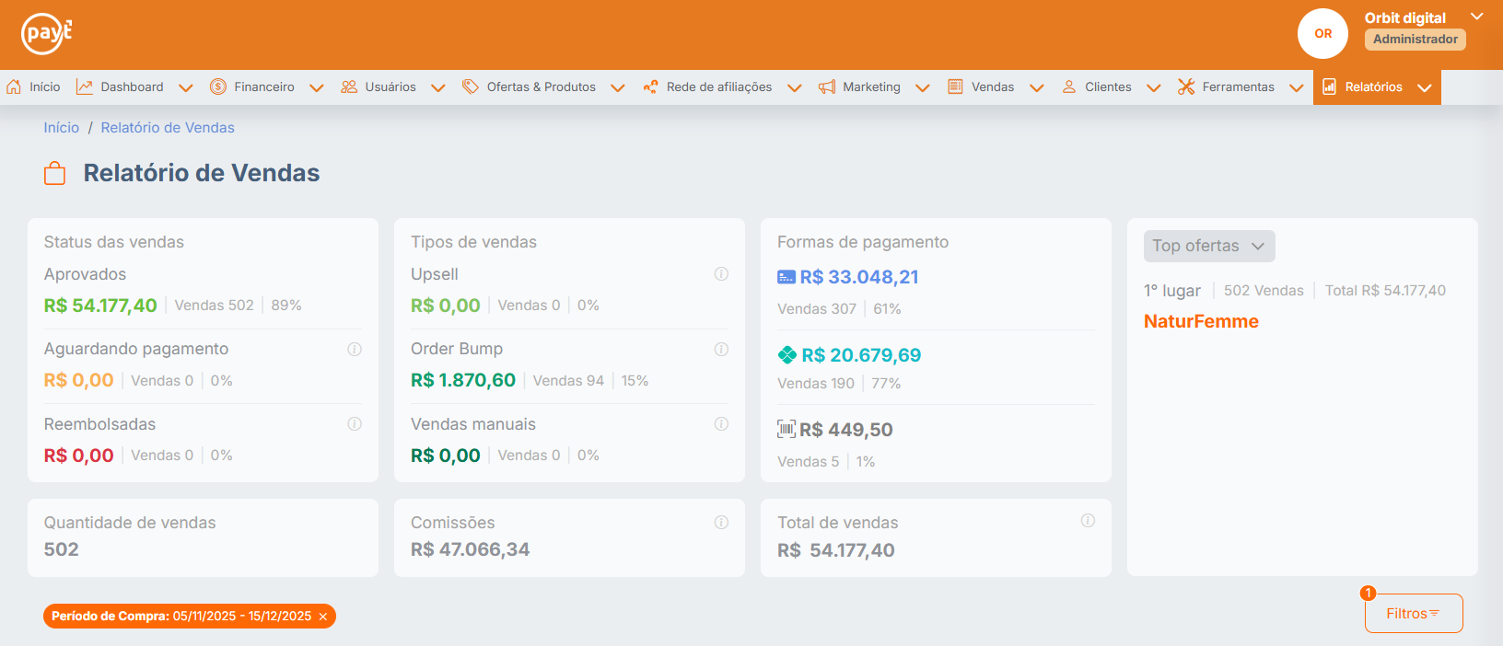1503x646 pixels.
Task: Show info for Aguardando pagamento
Action: (355, 350)
